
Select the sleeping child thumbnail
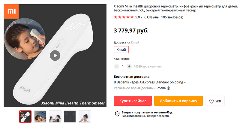pos(40,116)
